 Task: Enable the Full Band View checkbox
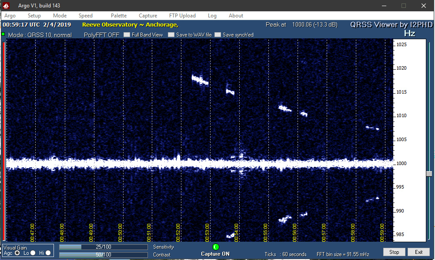click(x=127, y=35)
